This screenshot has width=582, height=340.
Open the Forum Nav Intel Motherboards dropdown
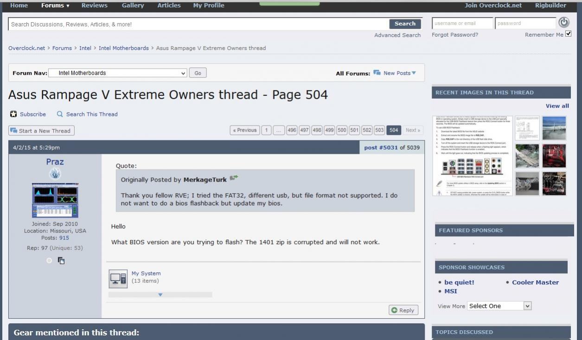point(118,73)
